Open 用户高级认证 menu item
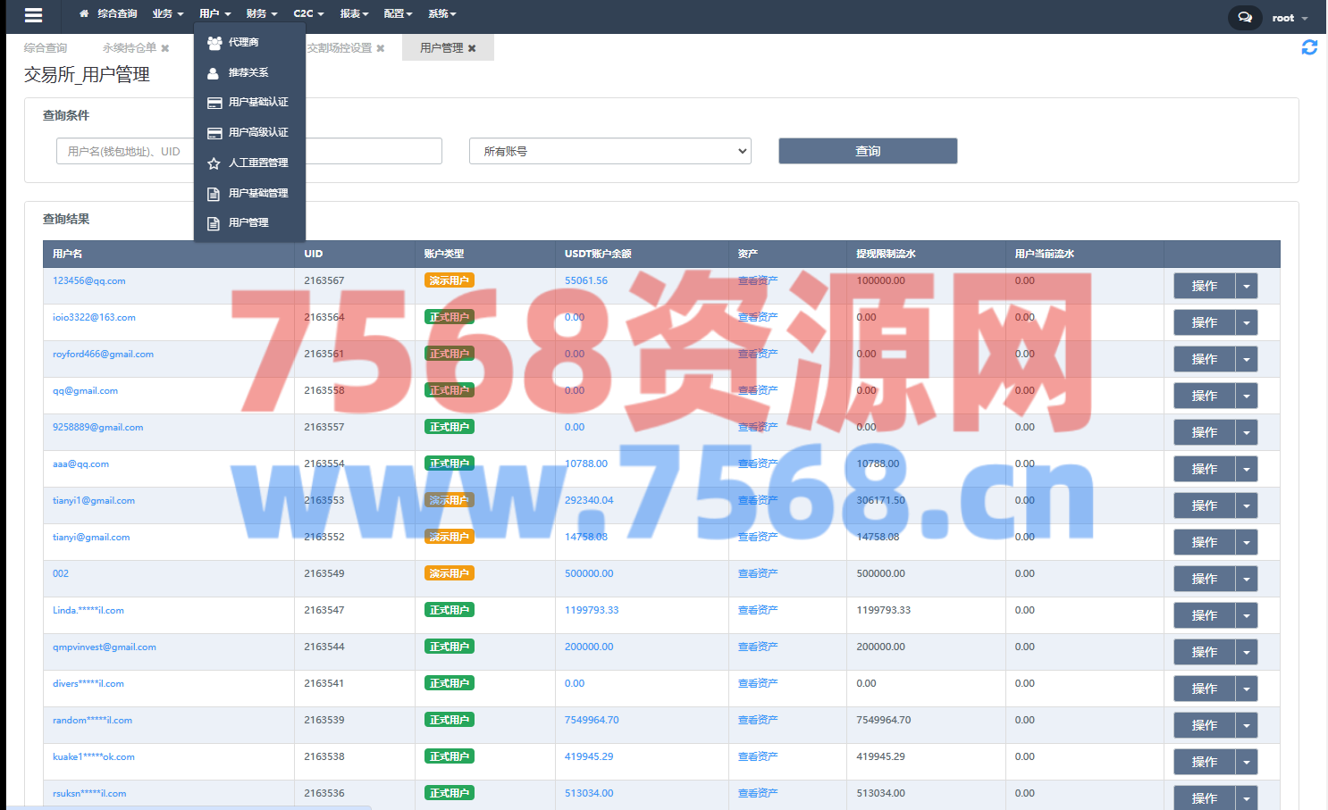 click(257, 132)
